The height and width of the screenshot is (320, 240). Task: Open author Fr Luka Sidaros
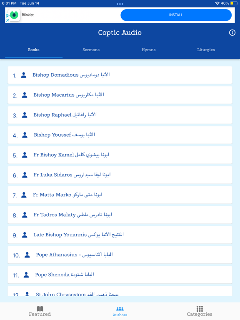click(120, 175)
